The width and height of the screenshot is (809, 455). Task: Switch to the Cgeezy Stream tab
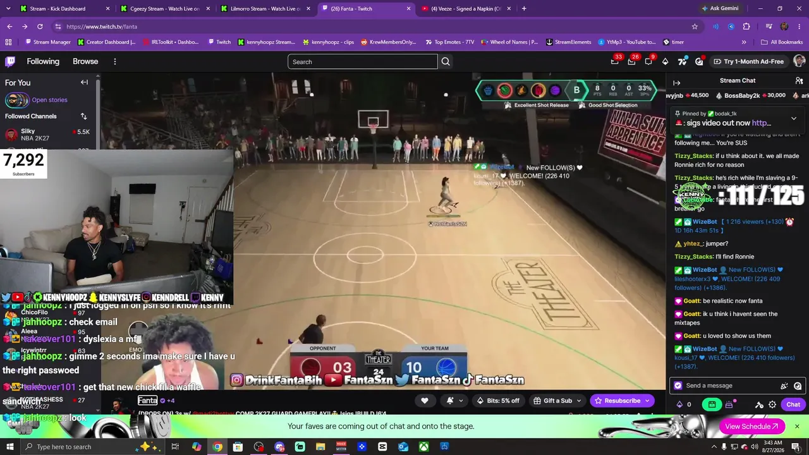164,9
